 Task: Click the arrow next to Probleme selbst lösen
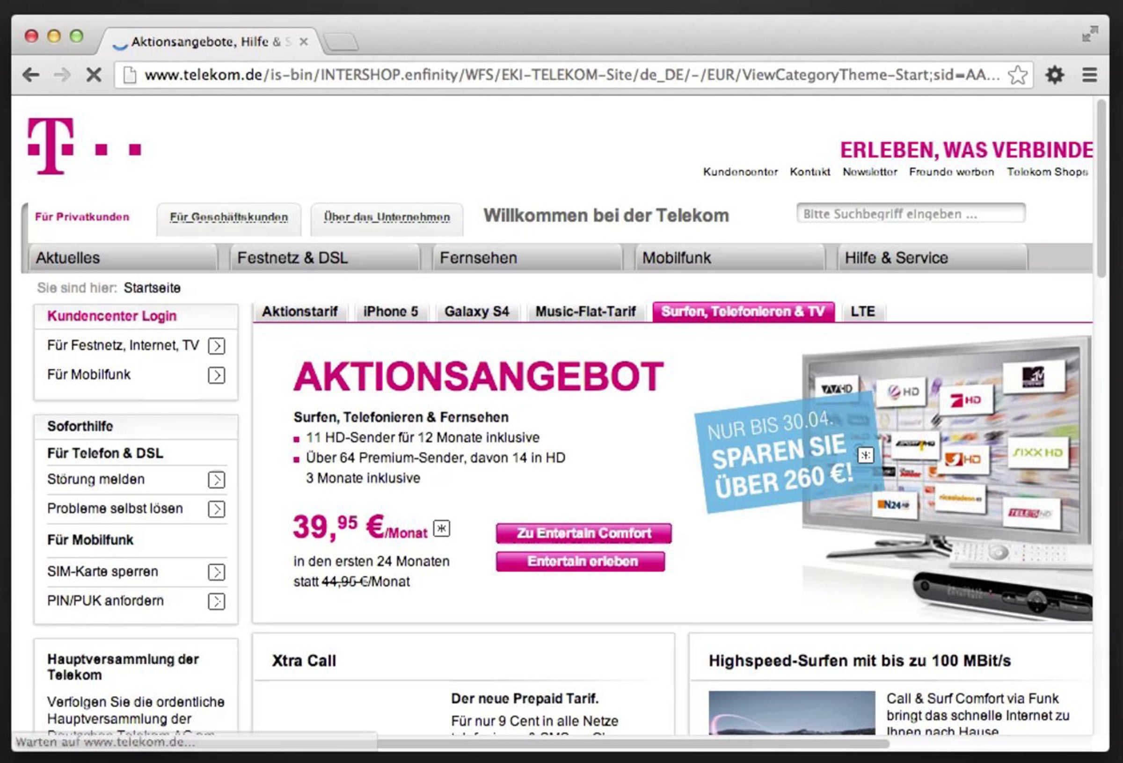point(217,509)
